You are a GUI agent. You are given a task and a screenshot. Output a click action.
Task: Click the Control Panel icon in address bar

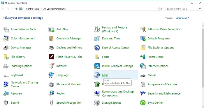21,9
